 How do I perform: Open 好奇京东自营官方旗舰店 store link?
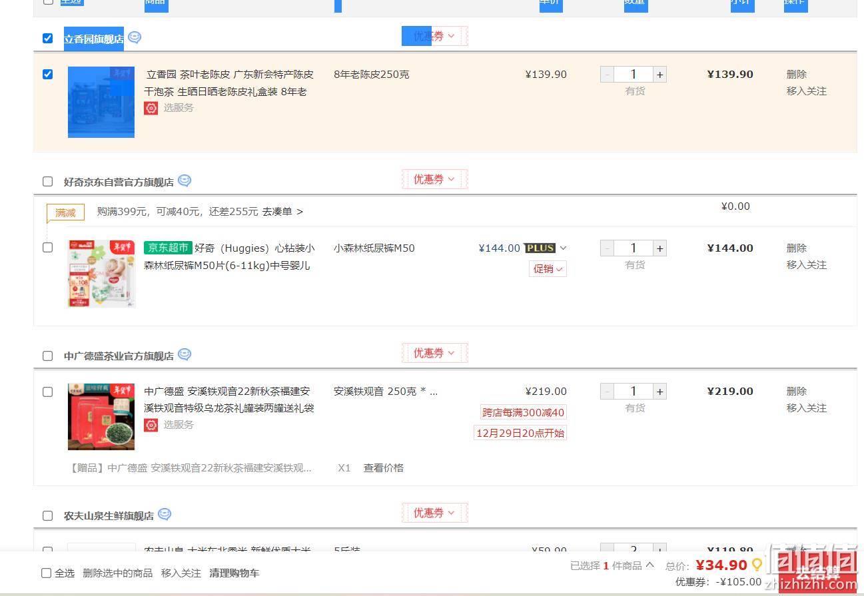(x=119, y=182)
